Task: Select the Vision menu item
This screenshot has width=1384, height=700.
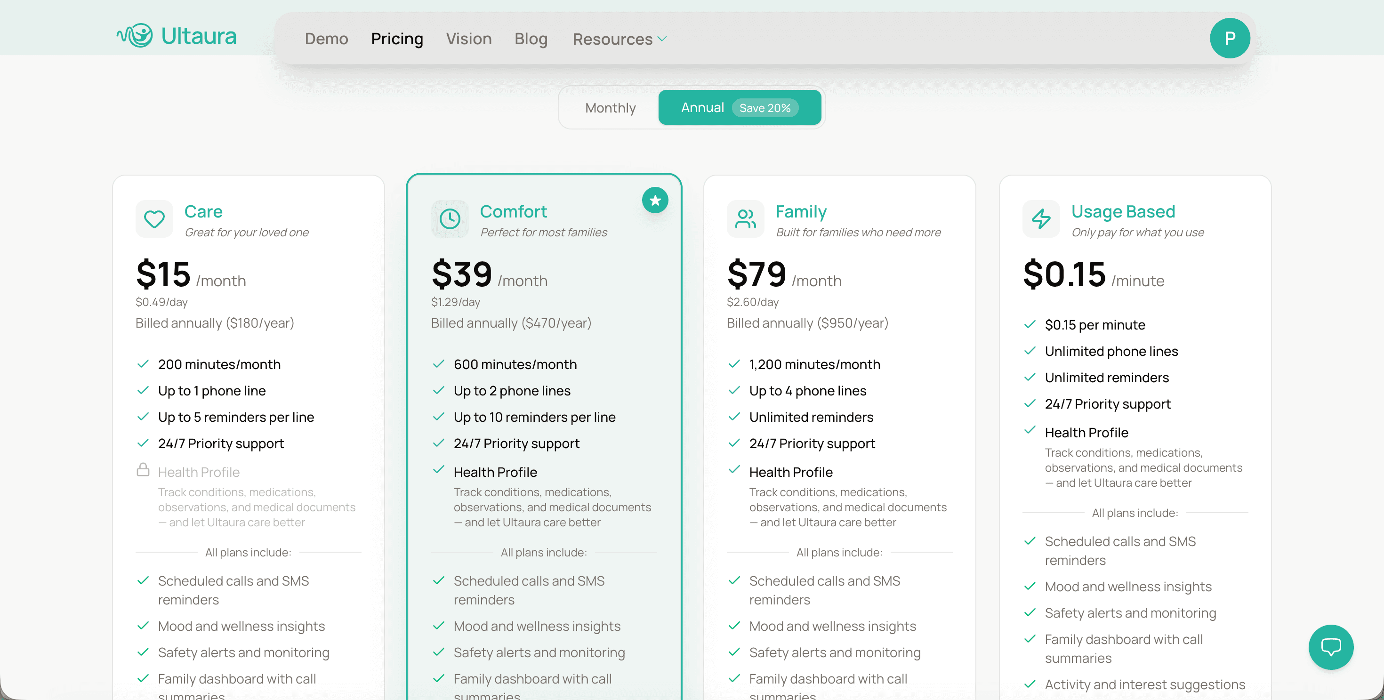Action: coord(468,39)
